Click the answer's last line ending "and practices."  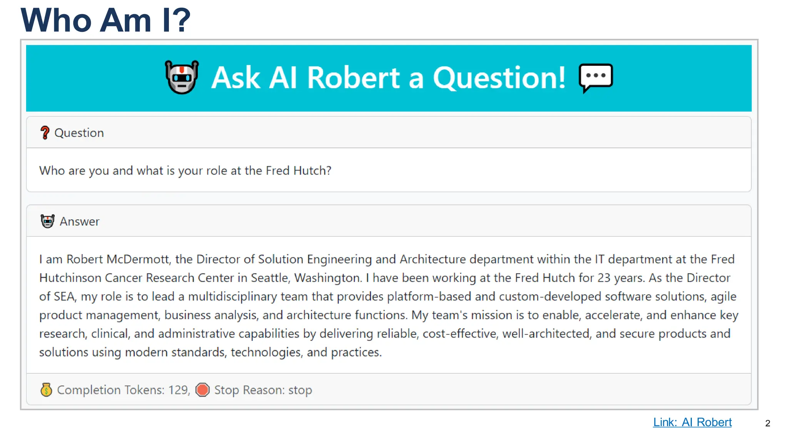pyautogui.click(x=210, y=352)
